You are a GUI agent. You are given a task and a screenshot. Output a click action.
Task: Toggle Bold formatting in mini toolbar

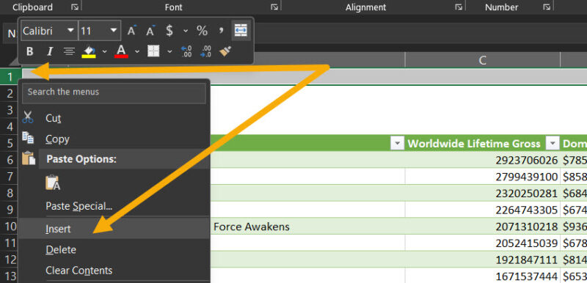30,51
